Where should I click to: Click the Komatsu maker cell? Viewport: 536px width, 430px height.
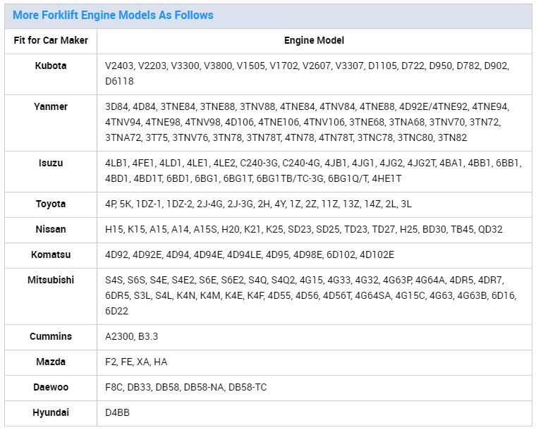point(51,255)
